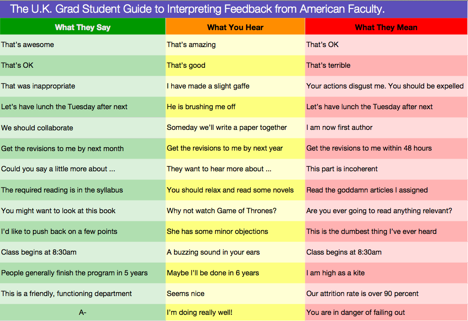The width and height of the screenshot is (468, 321).
Task: Select the "What They Say" column header
Action: click(x=83, y=27)
